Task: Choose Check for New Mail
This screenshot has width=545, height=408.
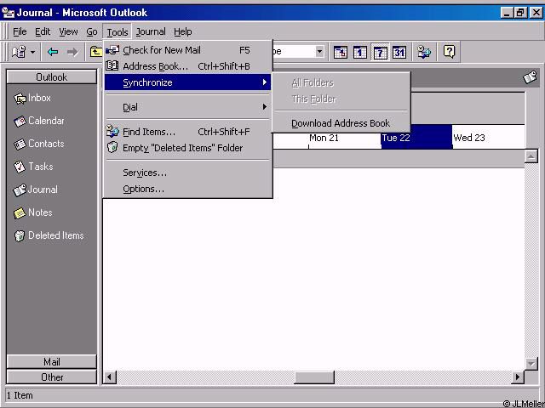Action: point(187,50)
